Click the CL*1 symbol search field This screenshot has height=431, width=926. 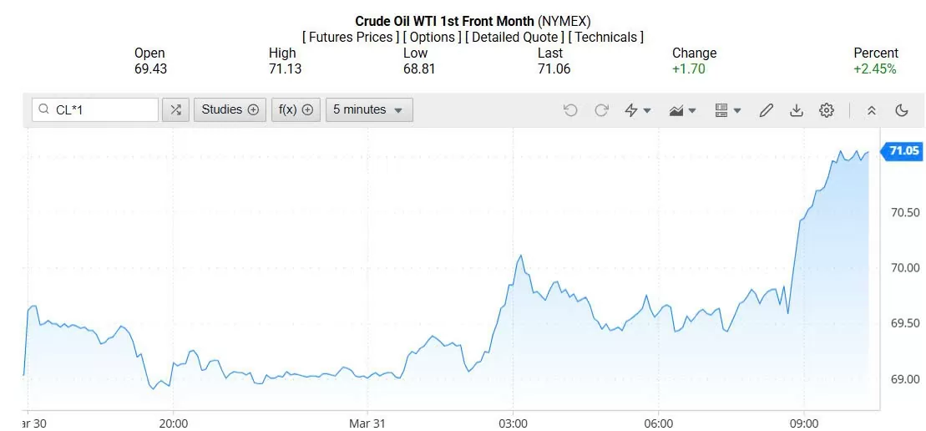tap(102, 110)
